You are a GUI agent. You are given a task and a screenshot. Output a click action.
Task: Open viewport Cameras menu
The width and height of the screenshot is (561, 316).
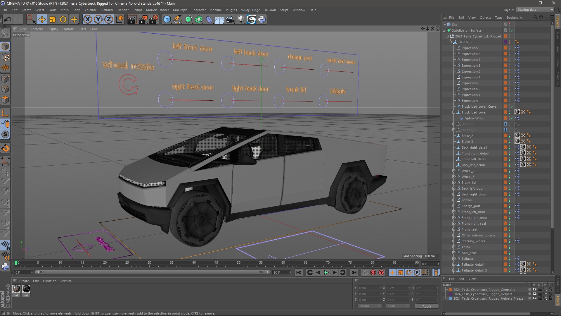[x=37, y=29]
